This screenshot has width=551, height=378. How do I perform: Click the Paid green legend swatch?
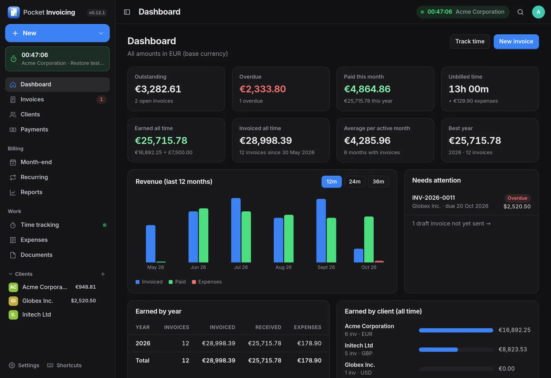tap(170, 282)
